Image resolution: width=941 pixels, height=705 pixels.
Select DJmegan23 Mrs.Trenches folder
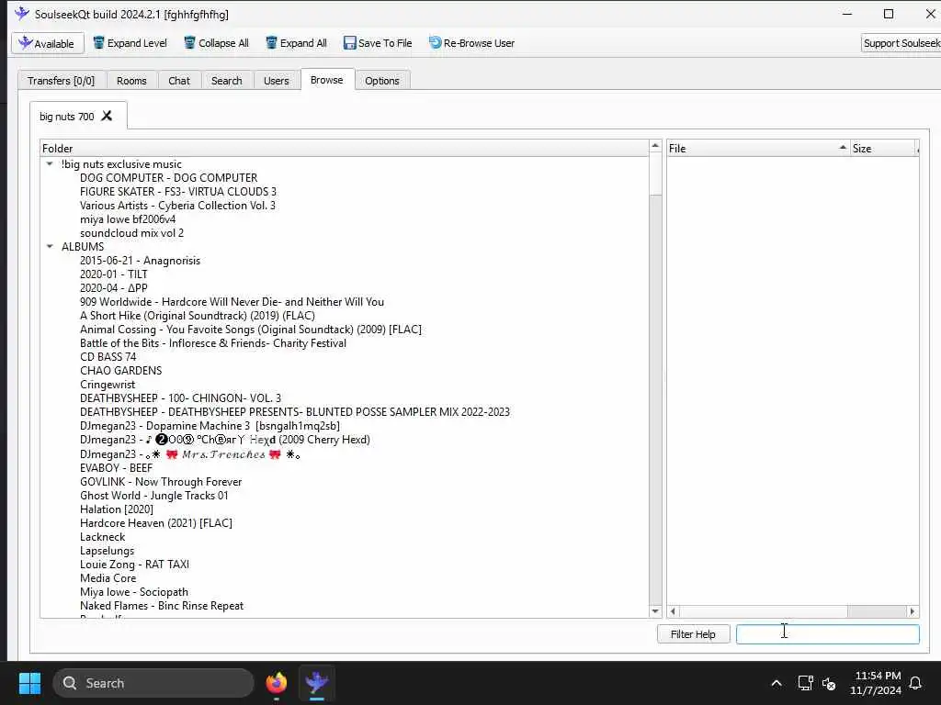190,454
